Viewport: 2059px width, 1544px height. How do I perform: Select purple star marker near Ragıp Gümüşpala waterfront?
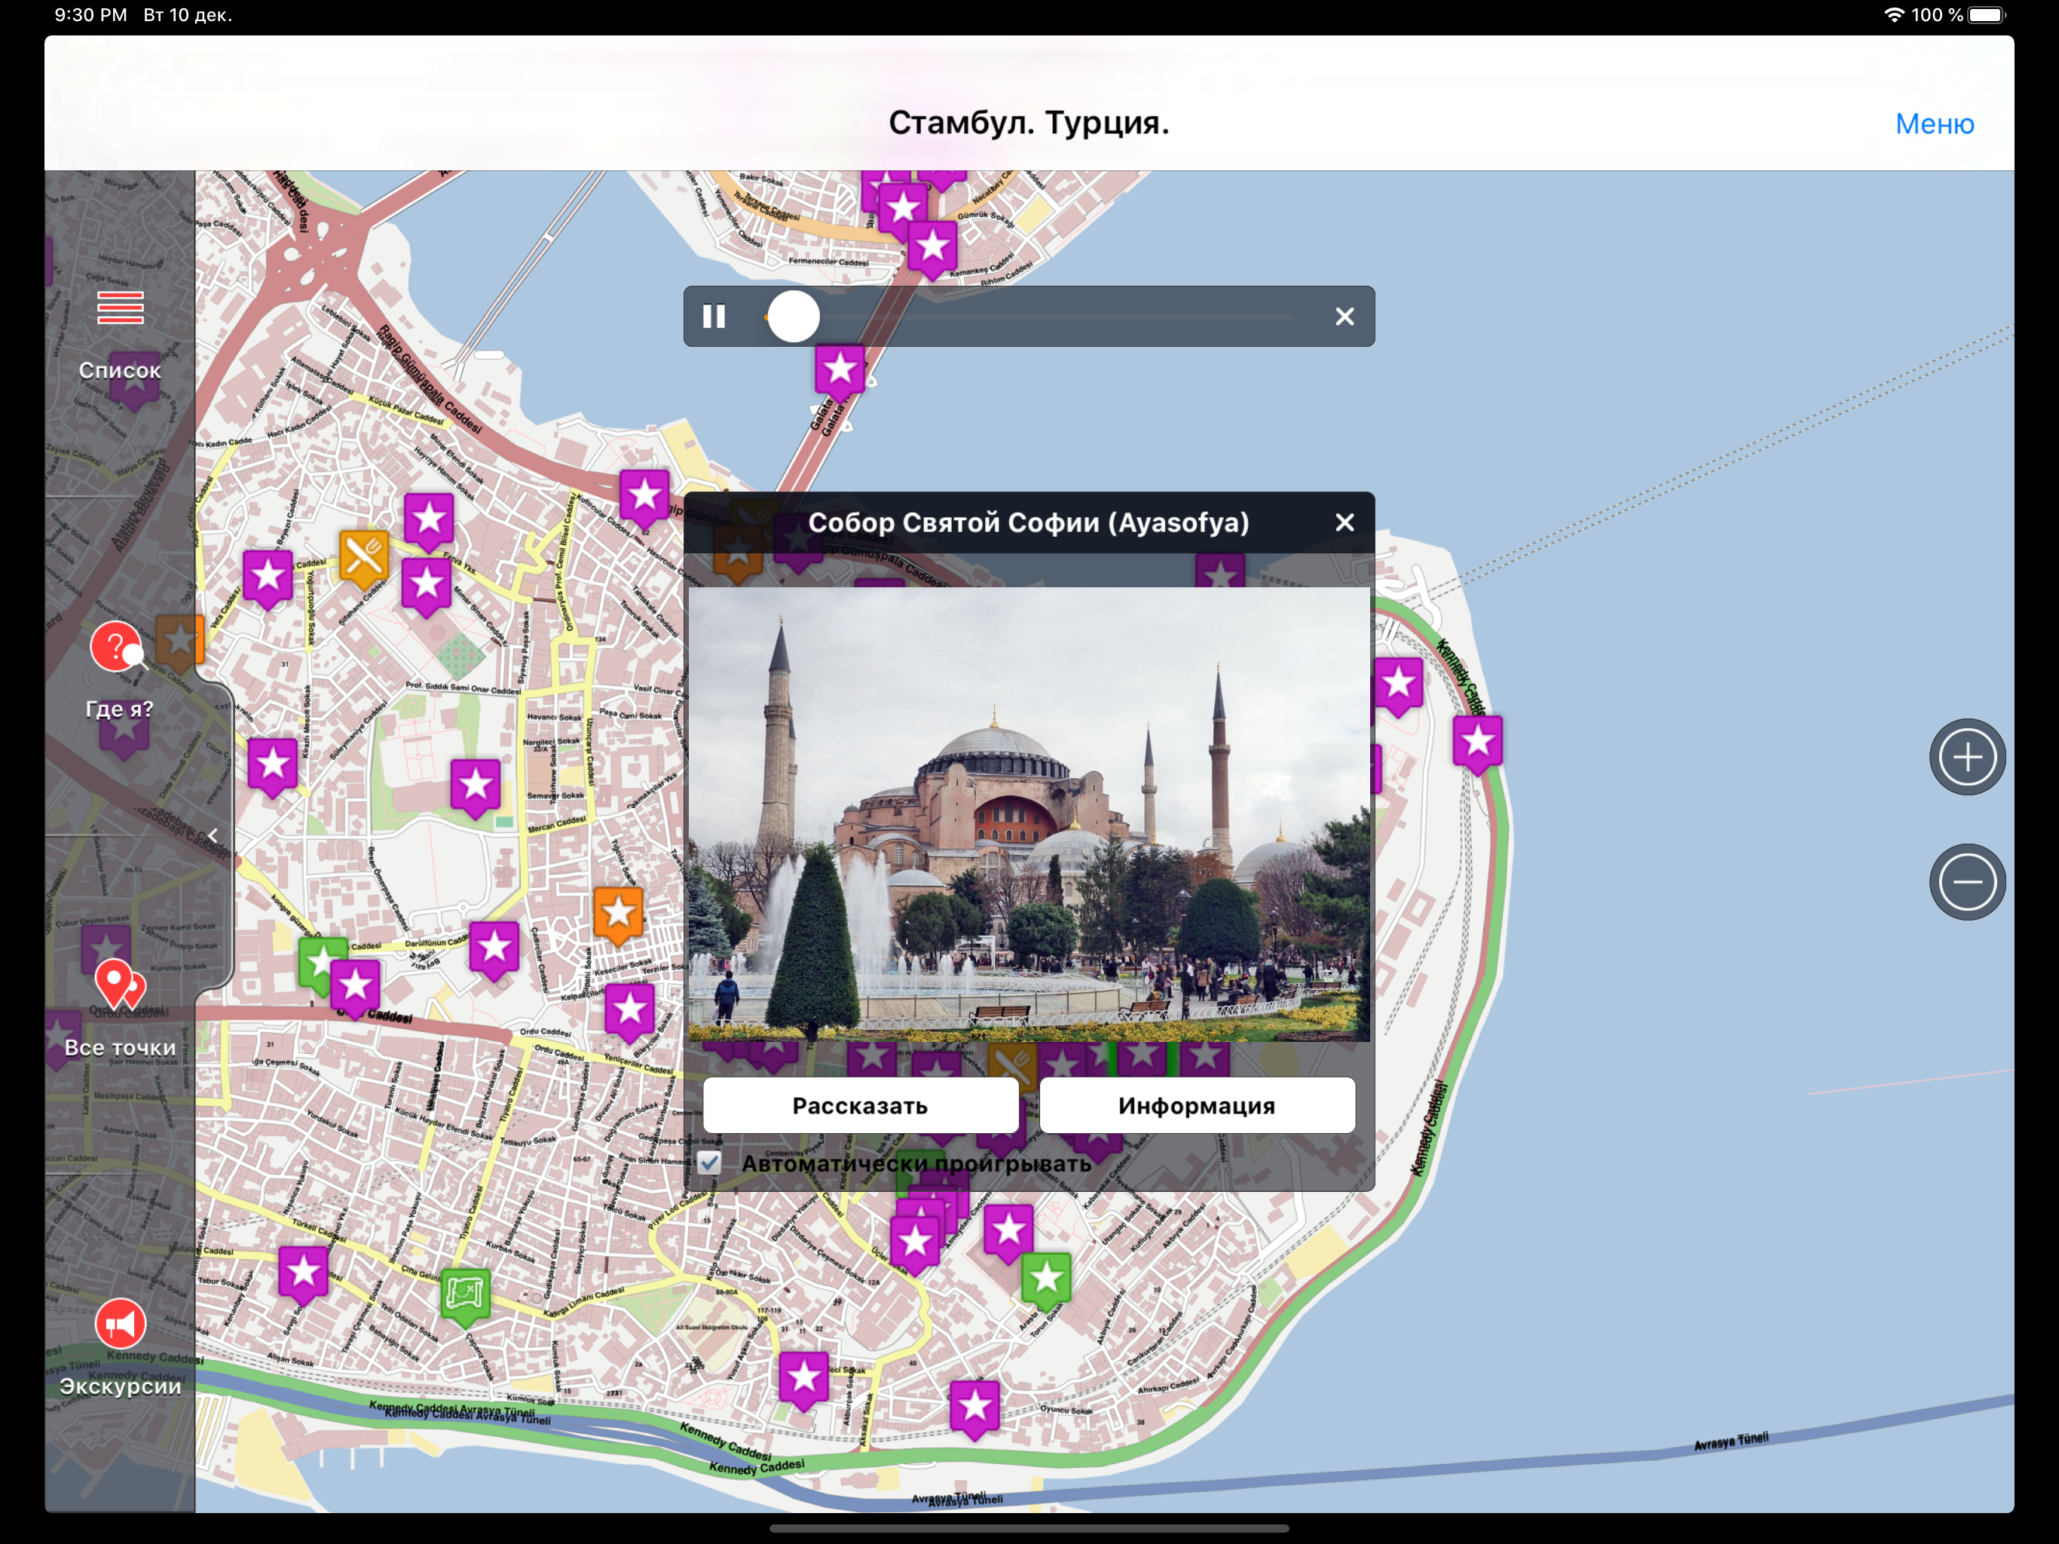pos(644,498)
